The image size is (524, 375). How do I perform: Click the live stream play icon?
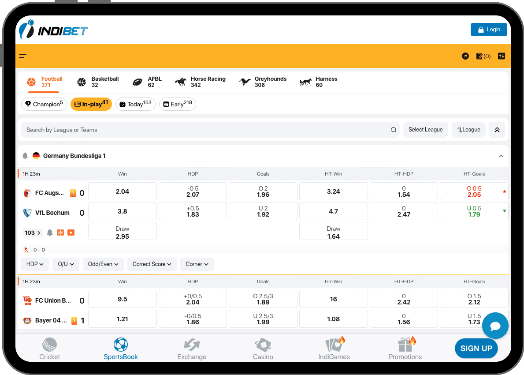pos(71,232)
